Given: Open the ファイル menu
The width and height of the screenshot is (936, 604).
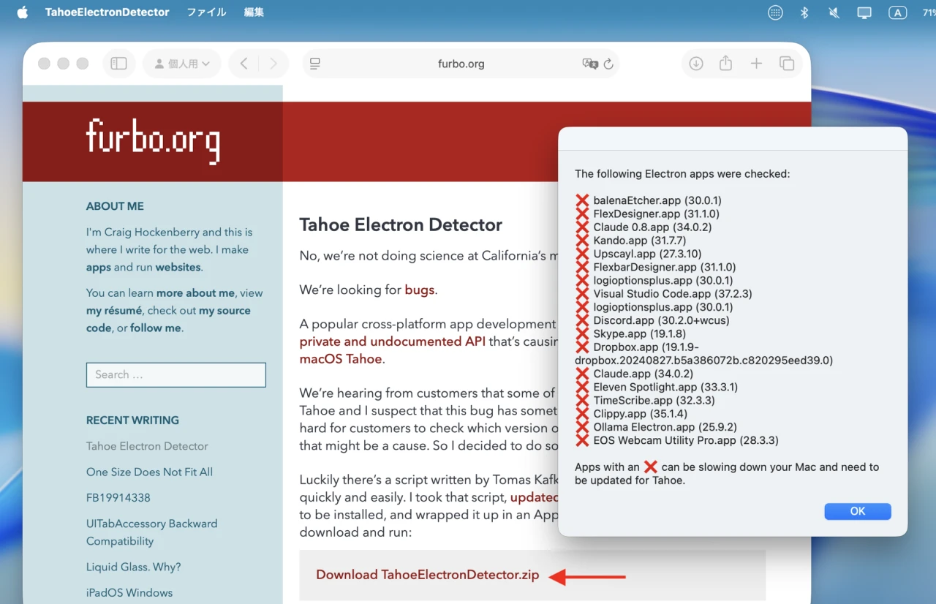Looking at the screenshot, I should pos(205,12).
